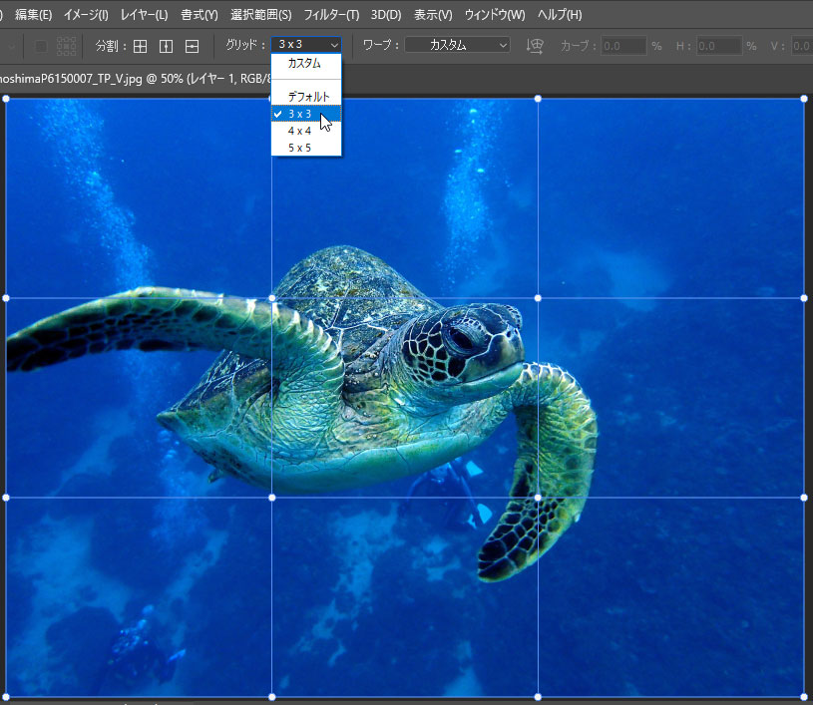Click the crosswise warp split icon
The height and width of the screenshot is (705, 813).
[x=141, y=46]
